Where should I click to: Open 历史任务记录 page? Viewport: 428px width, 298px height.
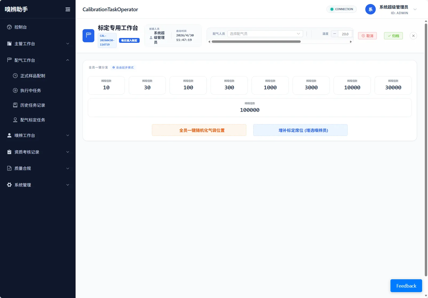pyautogui.click(x=38, y=105)
